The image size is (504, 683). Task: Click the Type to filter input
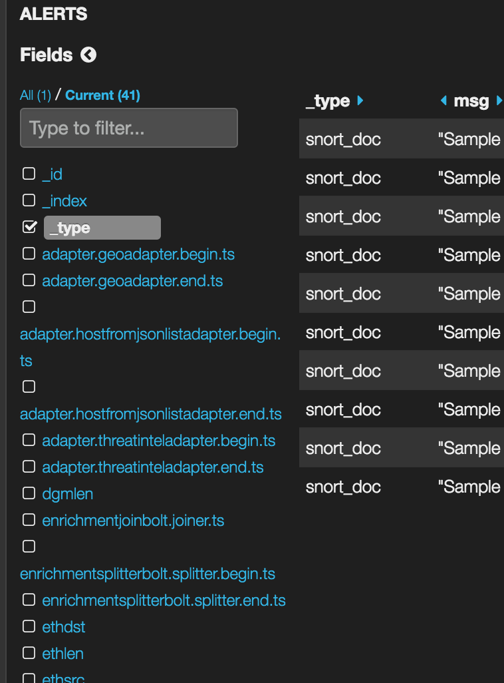click(129, 128)
